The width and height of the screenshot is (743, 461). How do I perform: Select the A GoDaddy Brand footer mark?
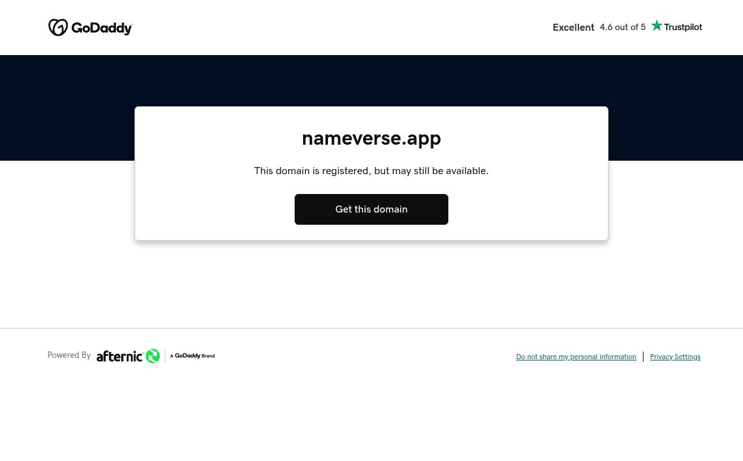pyautogui.click(x=192, y=356)
